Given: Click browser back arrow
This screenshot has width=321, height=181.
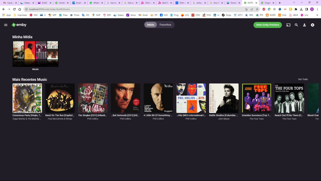Looking at the screenshot, I should tap(4, 9).
